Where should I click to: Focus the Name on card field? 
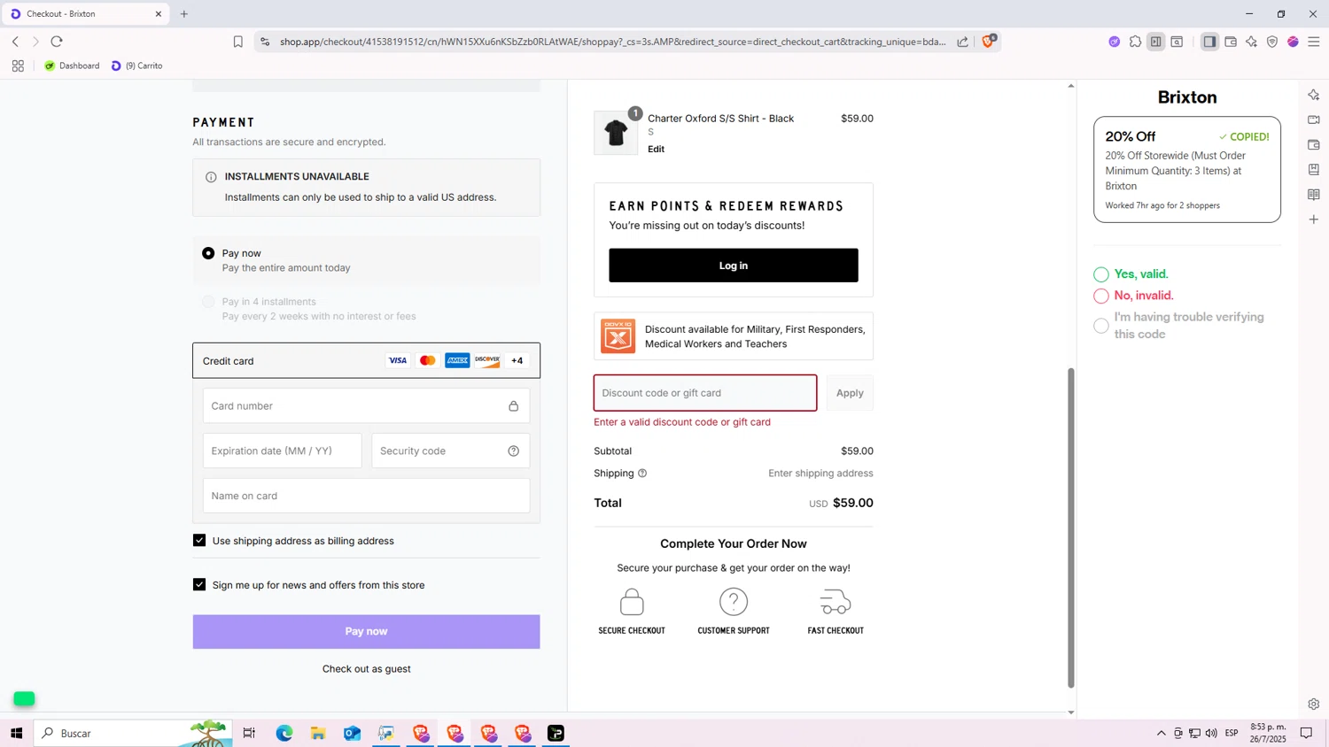366,496
